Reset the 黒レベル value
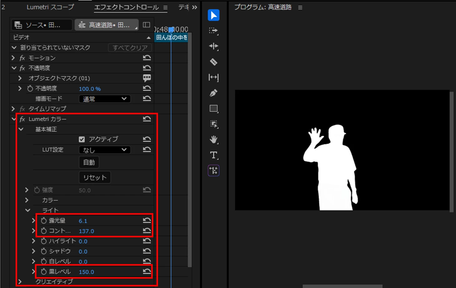 point(147,272)
